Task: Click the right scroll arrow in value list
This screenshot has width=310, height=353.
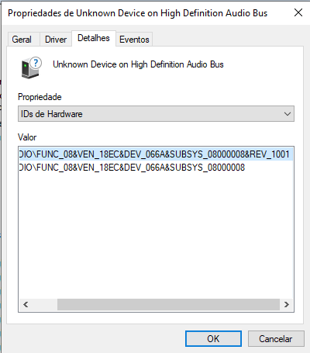Action: 286,304
